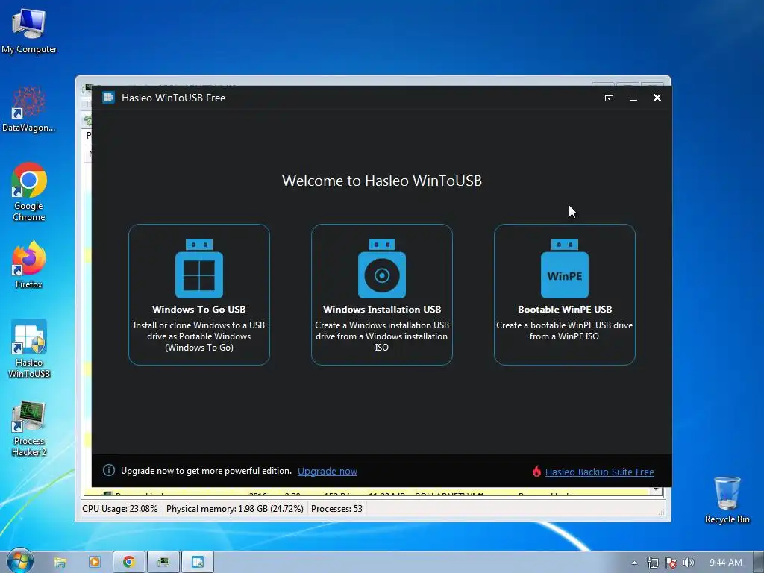
Task: Open the Hasleo Backup Suite Free link
Action: pyautogui.click(x=599, y=472)
